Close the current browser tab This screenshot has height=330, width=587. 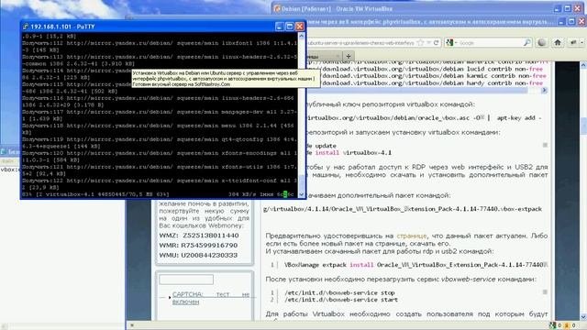pos(338,57)
